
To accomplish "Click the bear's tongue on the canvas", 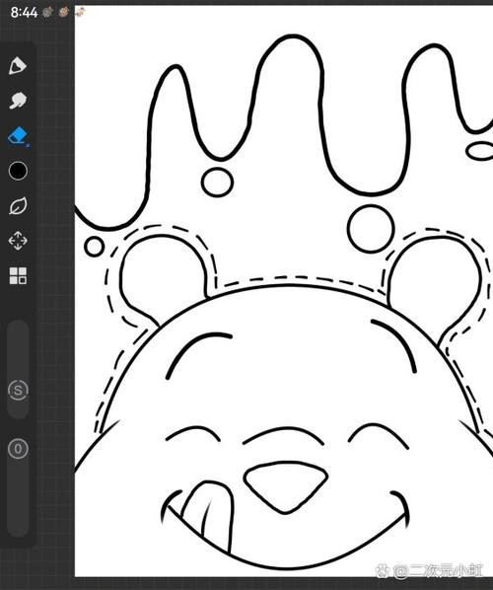I will tap(208, 512).
